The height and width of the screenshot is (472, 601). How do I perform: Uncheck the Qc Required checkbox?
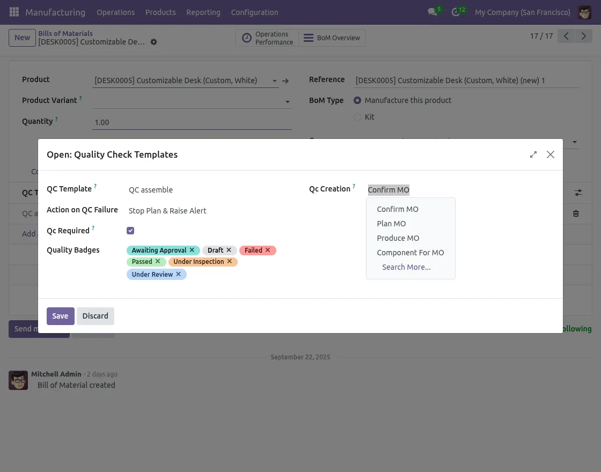tap(130, 230)
